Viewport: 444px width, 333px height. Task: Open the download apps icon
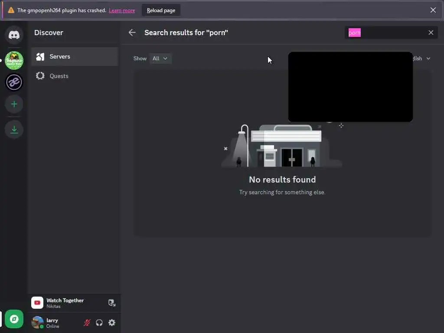[14, 130]
